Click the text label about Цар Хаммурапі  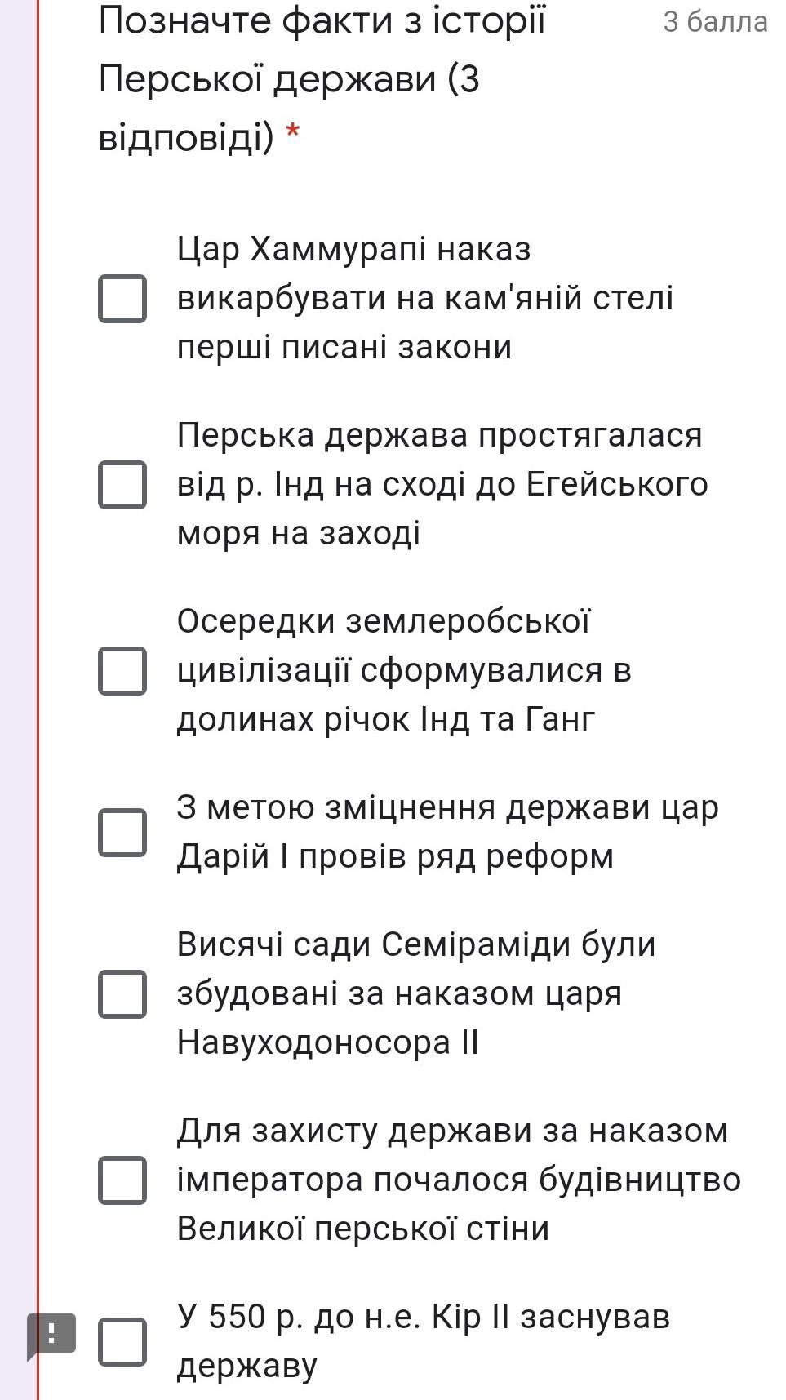coord(424,298)
